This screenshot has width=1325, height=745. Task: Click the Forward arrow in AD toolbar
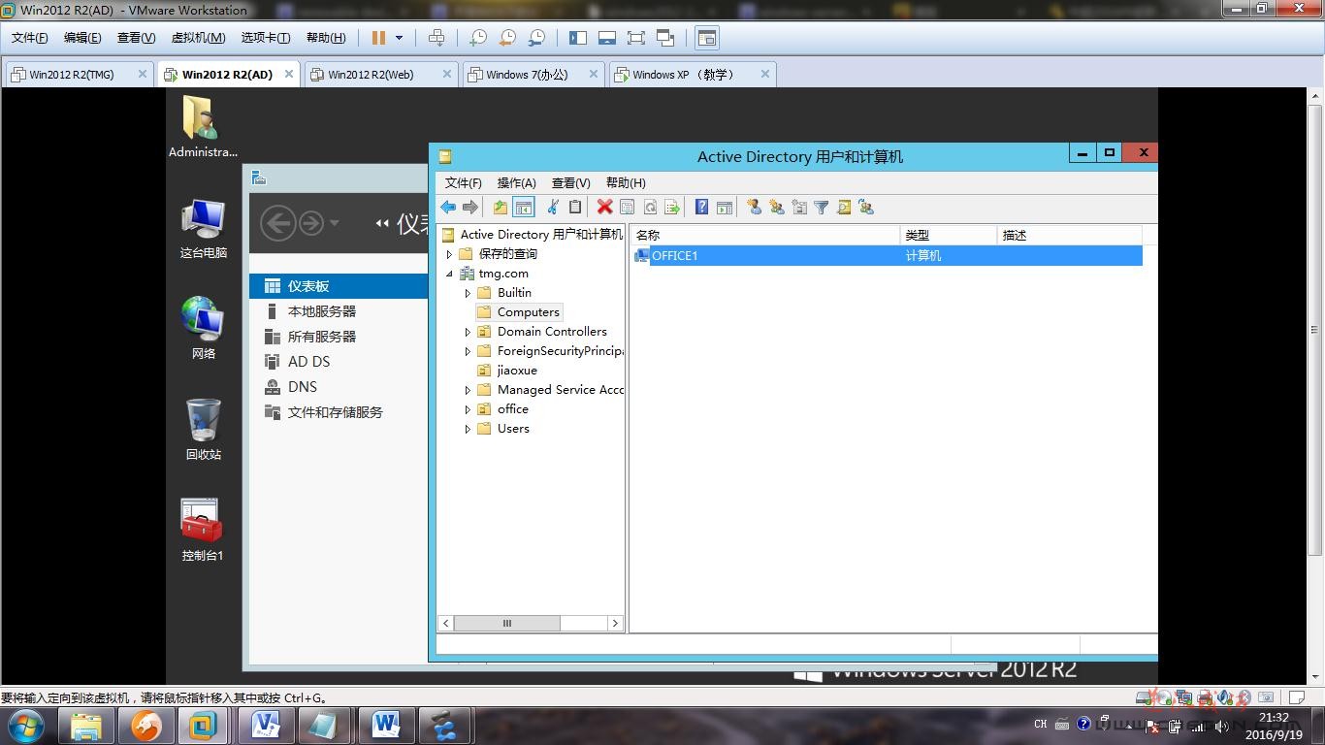[x=470, y=207]
